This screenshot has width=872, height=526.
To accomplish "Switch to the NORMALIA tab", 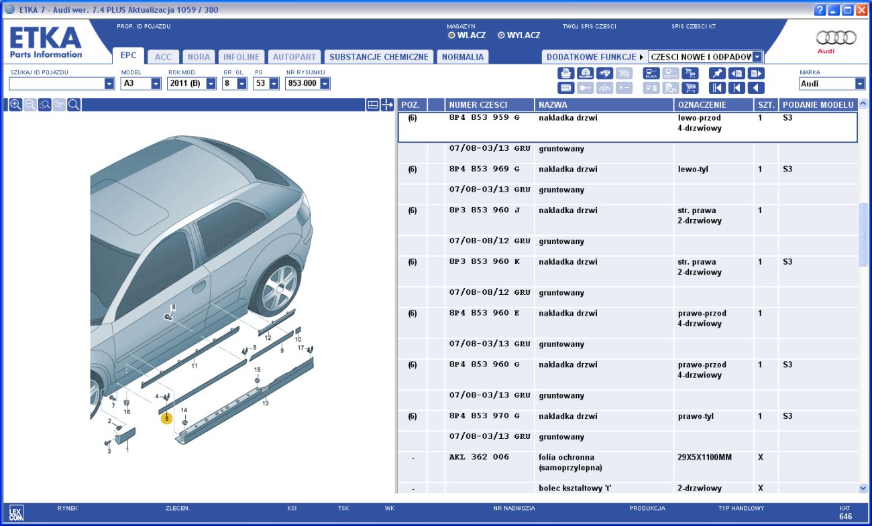I will [462, 57].
